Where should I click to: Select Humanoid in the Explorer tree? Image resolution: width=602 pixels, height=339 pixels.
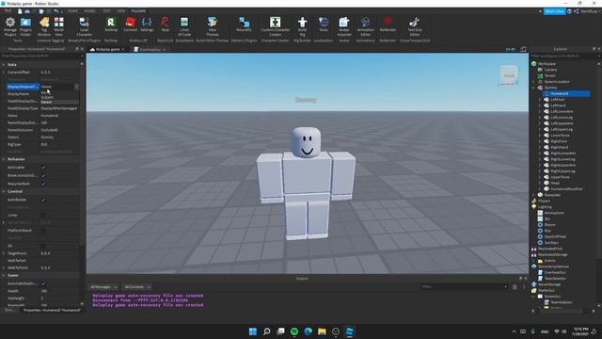560,93
